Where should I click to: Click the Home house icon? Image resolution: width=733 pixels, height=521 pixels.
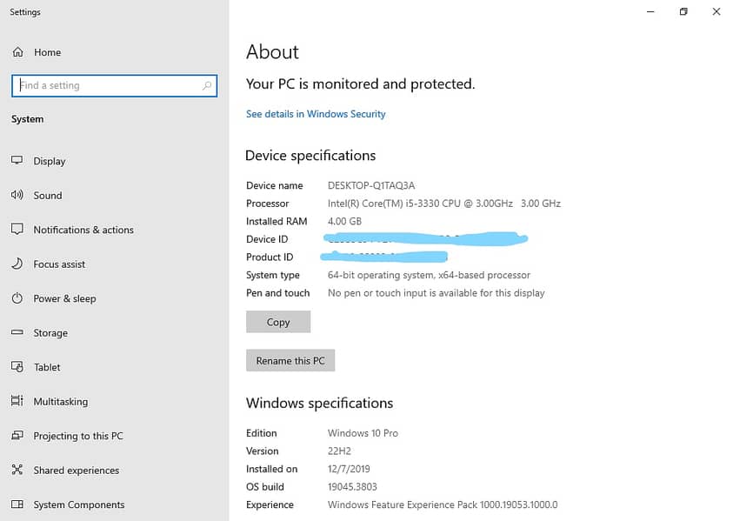[17, 52]
